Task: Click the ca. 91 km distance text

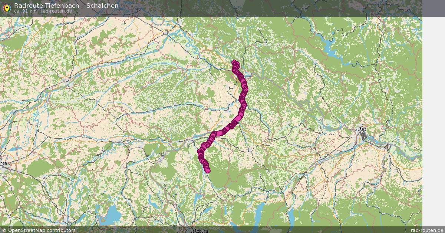Action: coord(25,11)
